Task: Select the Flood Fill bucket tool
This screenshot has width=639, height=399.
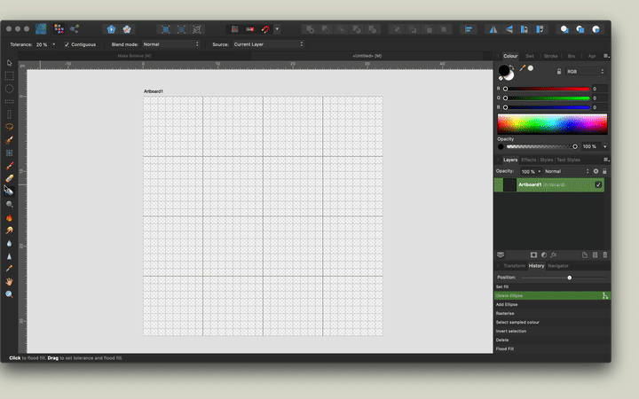Action: point(9,191)
